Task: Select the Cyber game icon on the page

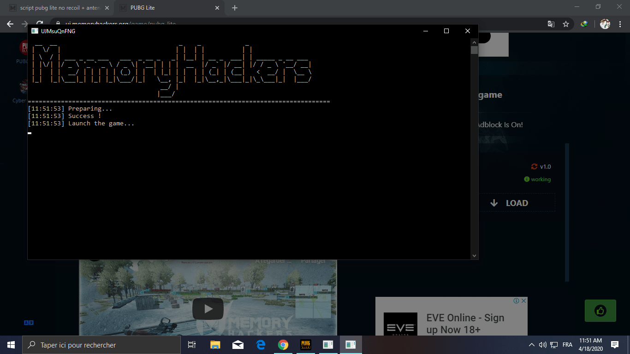Action: click(x=23, y=87)
